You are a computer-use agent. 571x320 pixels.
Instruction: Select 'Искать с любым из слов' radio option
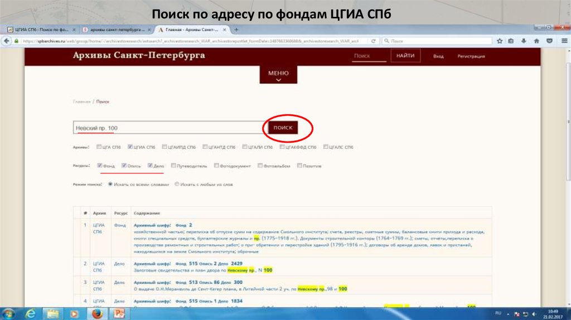177,184
